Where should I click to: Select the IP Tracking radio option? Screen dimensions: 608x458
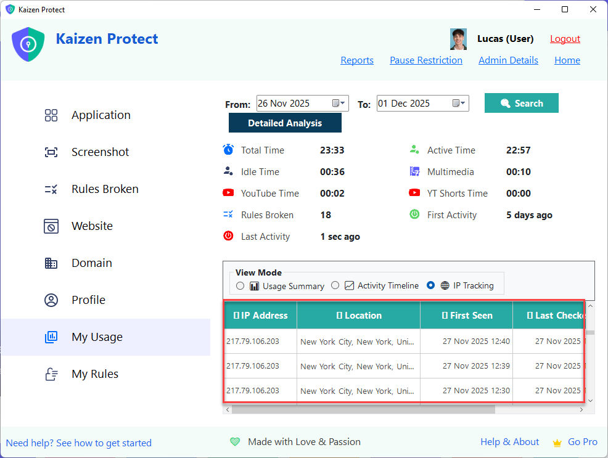click(x=430, y=285)
